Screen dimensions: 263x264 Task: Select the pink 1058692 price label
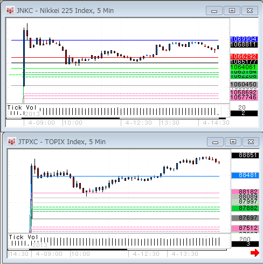[244, 92]
